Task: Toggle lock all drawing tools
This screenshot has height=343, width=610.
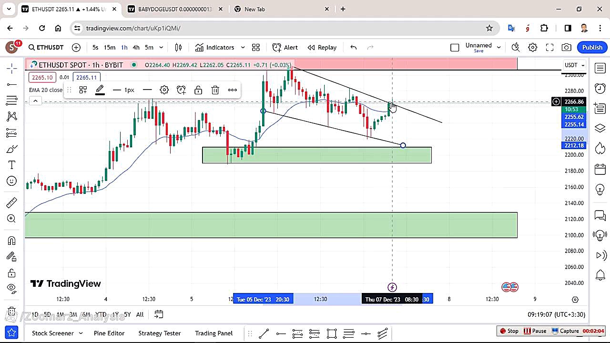Action: coord(12,273)
